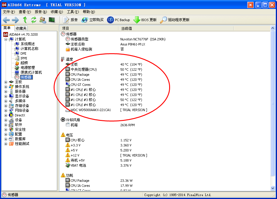Select the 传感器类型 row
This screenshot has height=199, width=277.
click(165, 39)
